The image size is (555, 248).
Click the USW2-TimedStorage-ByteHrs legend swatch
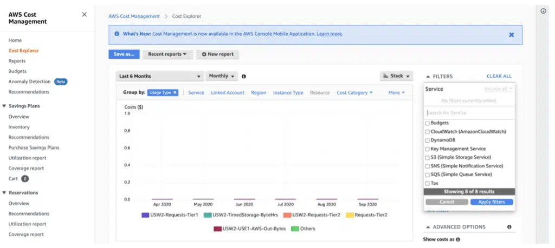(x=208, y=215)
